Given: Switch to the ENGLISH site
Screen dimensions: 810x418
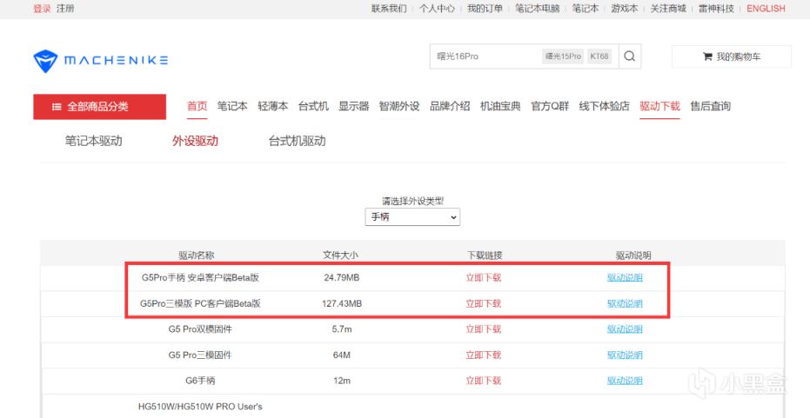Looking at the screenshot, I should (766, 9).
